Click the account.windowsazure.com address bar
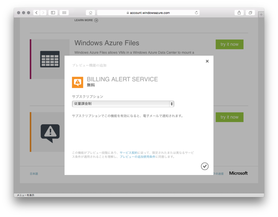 point(148,13)
